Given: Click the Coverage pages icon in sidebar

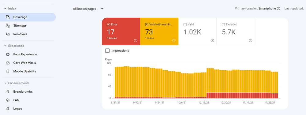Looking at the screenshot, I should [8, 17].
